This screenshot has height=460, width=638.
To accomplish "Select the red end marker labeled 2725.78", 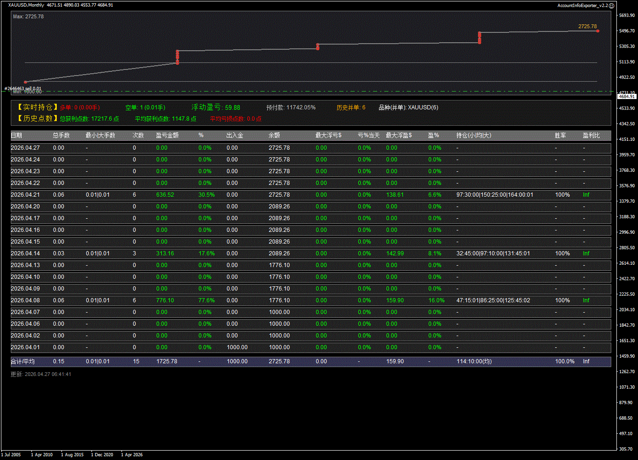I will (598, 31).
